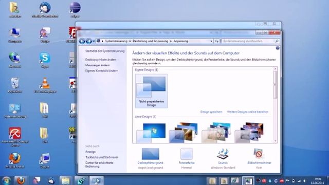Open Fensterfarbe window color settings
Screen dimensions: 329x185
tap(187, 158)
